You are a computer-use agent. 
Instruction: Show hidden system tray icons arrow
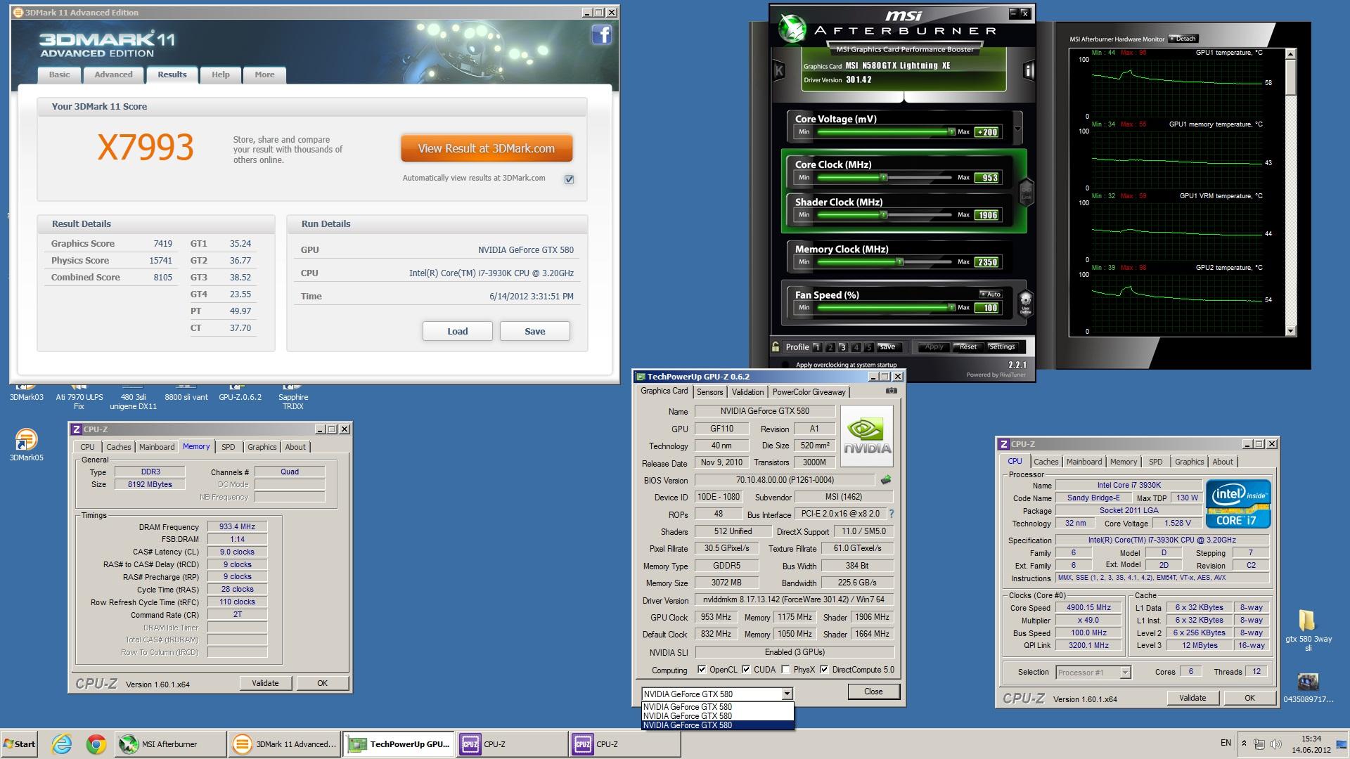1244,744
